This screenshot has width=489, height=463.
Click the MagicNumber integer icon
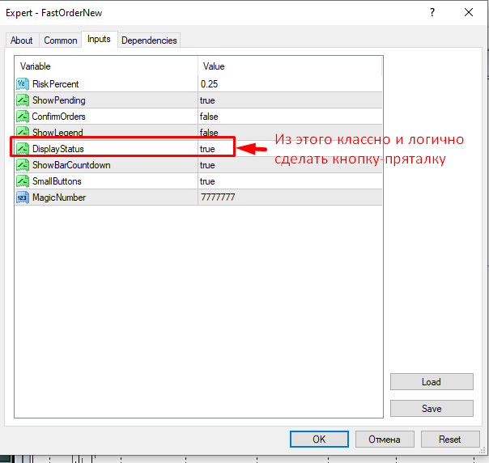23,198
